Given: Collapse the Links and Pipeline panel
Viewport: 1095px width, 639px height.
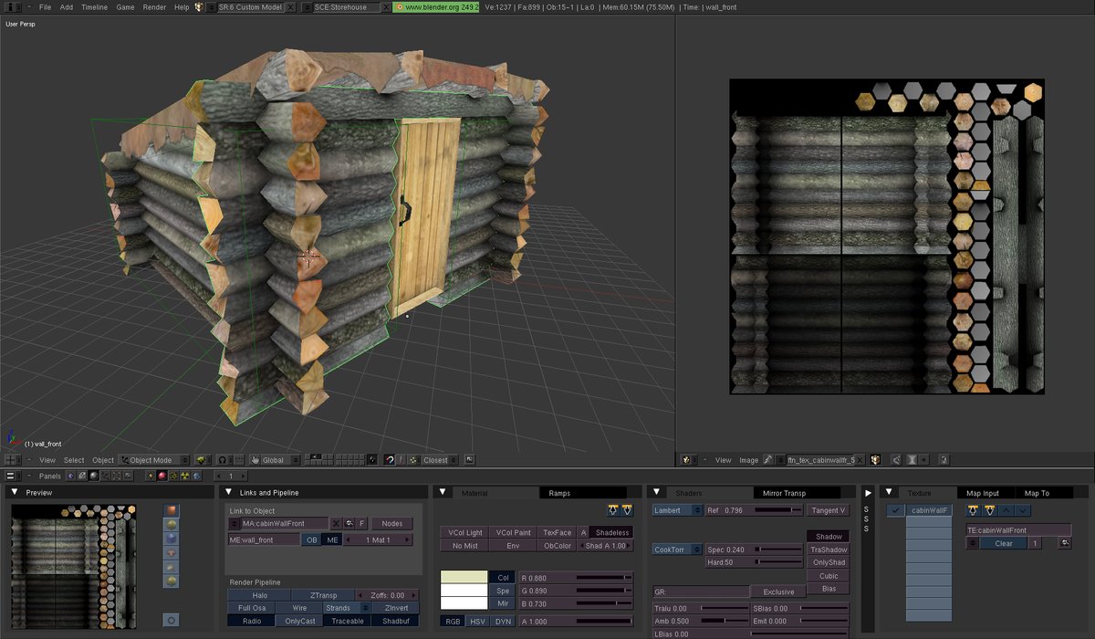Looking at the screenshot, I should (x=229, y=493).
